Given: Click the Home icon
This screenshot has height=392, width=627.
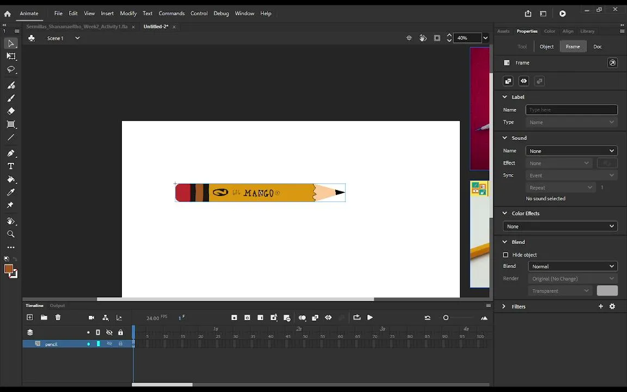Looking at the screenshot, I should (x=7, y=14).
